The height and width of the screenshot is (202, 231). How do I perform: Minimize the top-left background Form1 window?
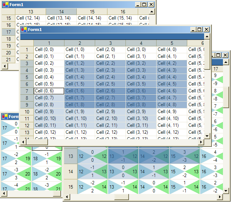pyautogui.click(x=137, y=5)
